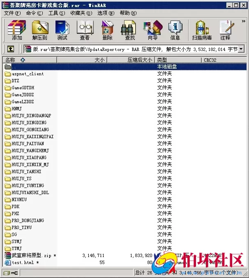Click the Virus Scan (扫描病毒) icon
249x278 pixels.
[202, 30]
